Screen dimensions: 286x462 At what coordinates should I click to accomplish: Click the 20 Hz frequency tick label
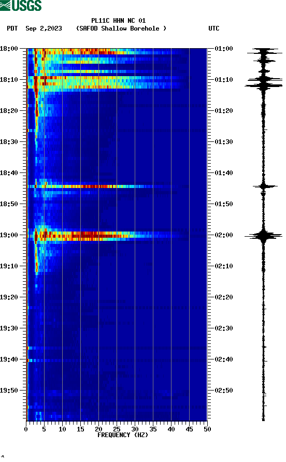pos(98,429)
